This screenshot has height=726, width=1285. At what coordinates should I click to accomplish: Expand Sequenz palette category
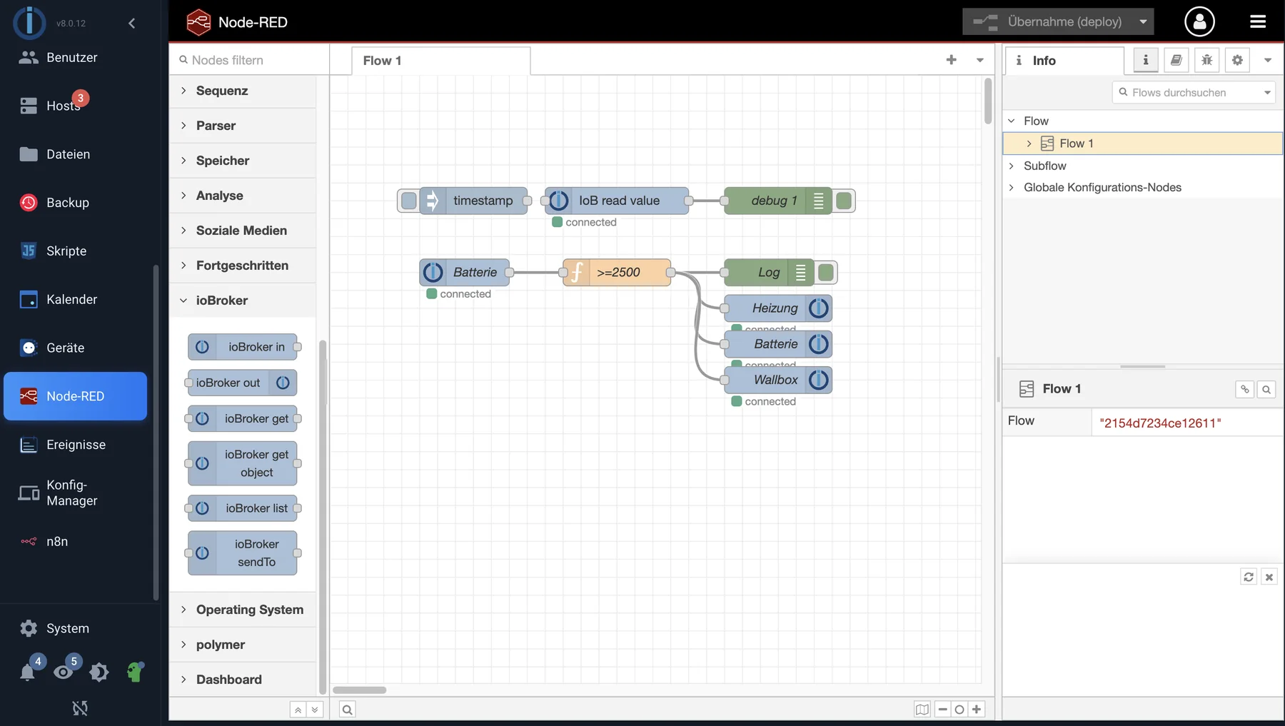point(243,91)
